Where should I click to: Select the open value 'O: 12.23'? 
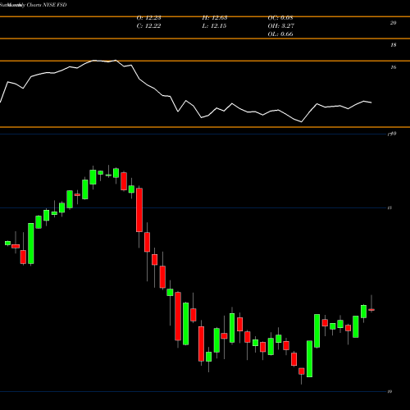pyautogui.click(x=149, y=18)
